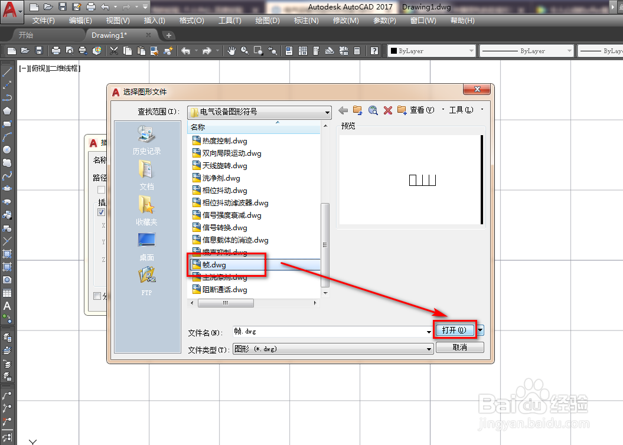
Task: Click the 打开(O) button
Action: pyautogui.click(x=455, y=330)
